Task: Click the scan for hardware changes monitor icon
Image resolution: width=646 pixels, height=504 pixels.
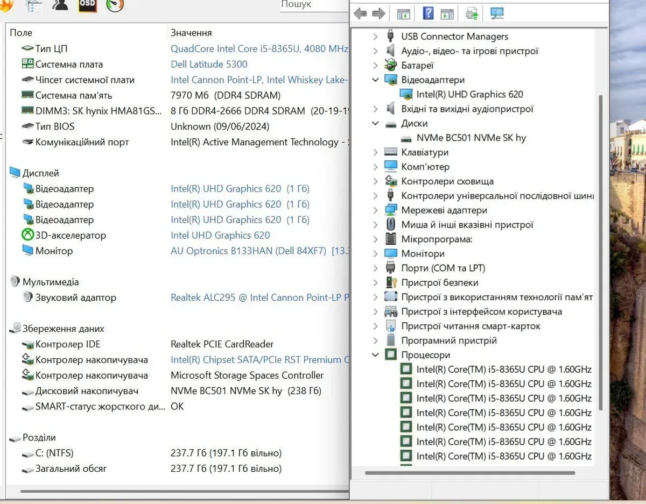Action: (x=497, y=13)
